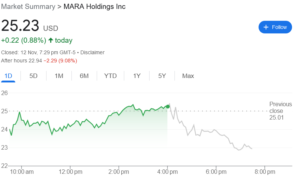Click the plus icon on Follow button
This screenshot has width=298, height=179.
point(266,27)
